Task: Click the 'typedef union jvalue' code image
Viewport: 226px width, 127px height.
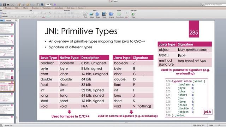Action: (186, 98)
